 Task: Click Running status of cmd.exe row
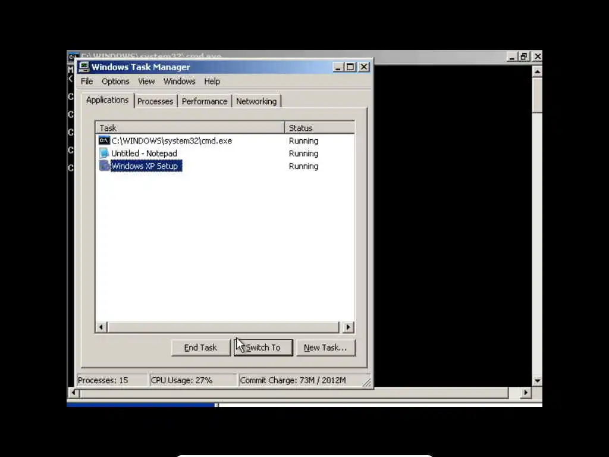303,140
